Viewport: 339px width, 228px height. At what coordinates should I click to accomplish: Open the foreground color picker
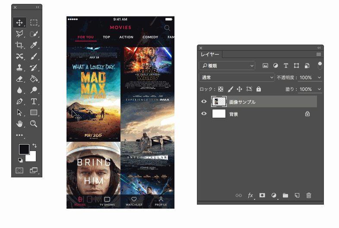[24, 149]
